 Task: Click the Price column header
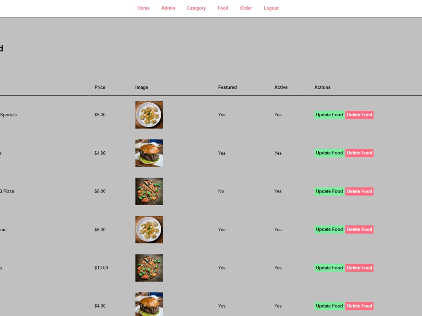point(100,87)
